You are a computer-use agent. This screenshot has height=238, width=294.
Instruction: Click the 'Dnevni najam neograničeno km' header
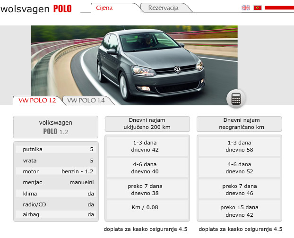[x=239, y=124]
